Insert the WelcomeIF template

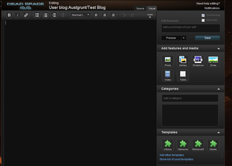pos(198,145)
